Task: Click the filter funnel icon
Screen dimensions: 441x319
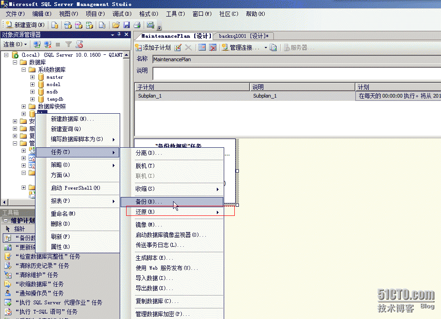Action: (x=68, y=45)
